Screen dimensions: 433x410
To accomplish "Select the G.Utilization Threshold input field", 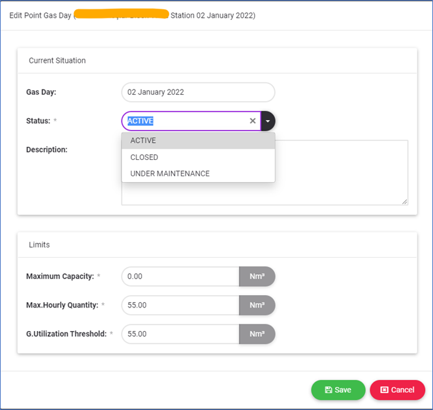I will point(180,334).
